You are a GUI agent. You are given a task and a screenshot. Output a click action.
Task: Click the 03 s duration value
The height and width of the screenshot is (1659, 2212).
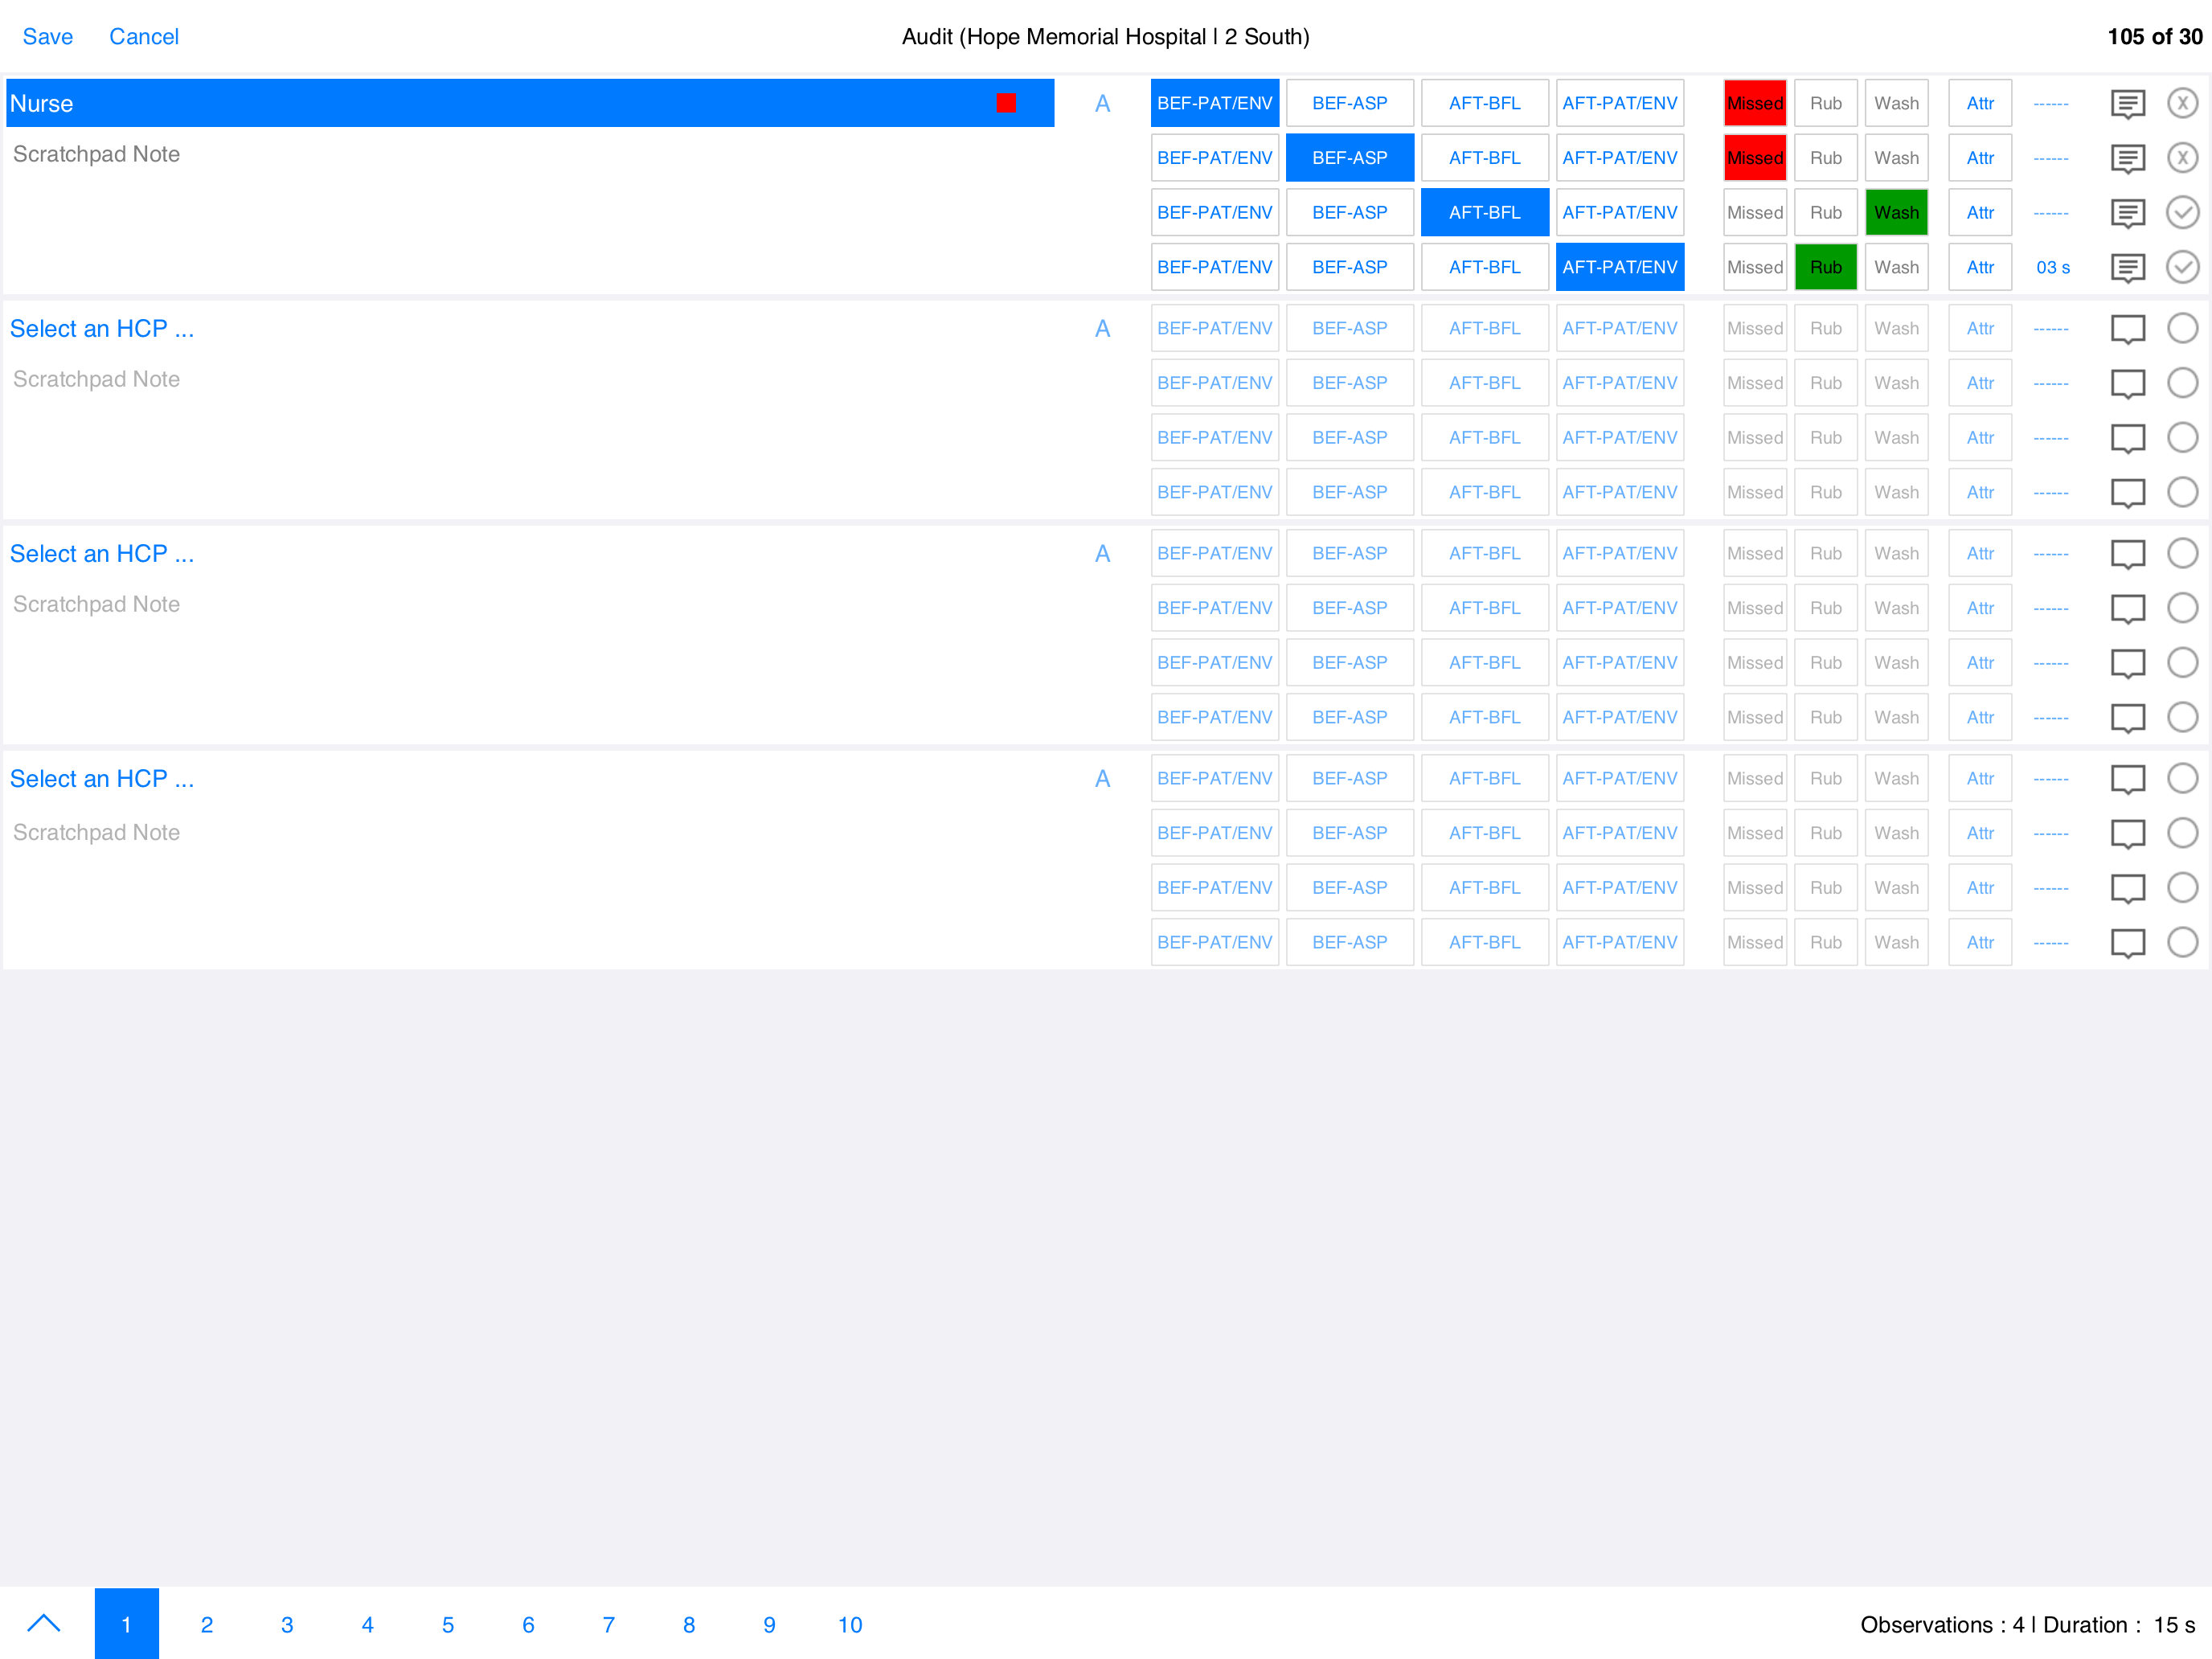click(x=2053, y=268)
